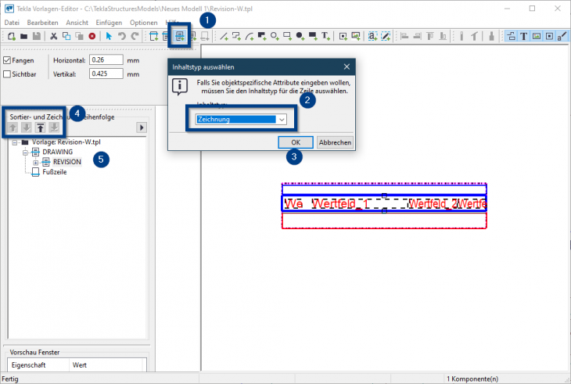The height and width of the screenshot is (384, 571).
Task: Toggle the Fangen checkbox
Action: (x=7, y=60)
